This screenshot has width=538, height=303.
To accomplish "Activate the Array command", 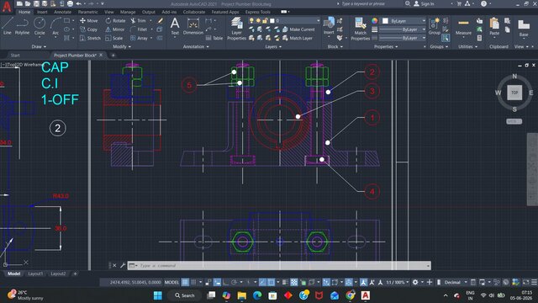I will click(139, 38).
